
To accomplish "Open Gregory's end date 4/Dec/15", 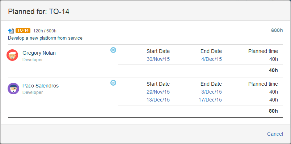I will [211, 59].
